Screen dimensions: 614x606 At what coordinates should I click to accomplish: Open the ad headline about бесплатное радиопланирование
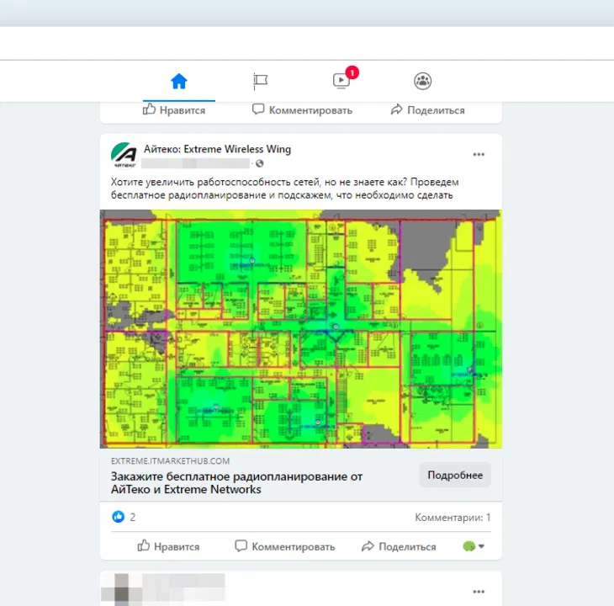click(236, 482)
